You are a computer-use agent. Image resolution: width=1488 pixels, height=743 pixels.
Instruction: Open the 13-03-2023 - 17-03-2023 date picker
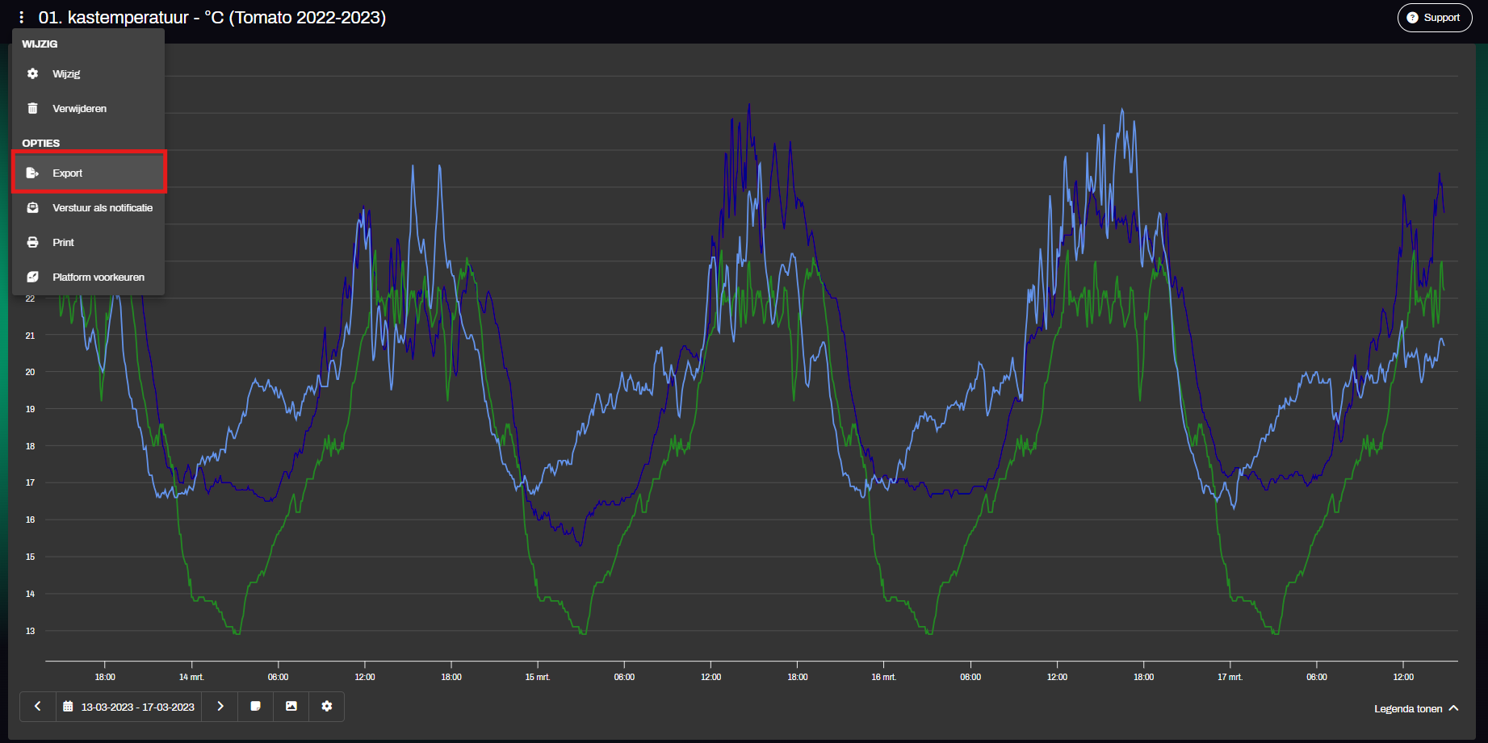click(129, 707)
